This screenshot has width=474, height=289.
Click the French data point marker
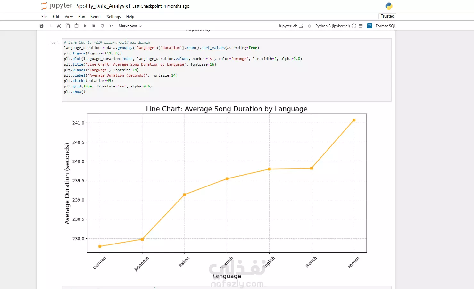point(312,168)
